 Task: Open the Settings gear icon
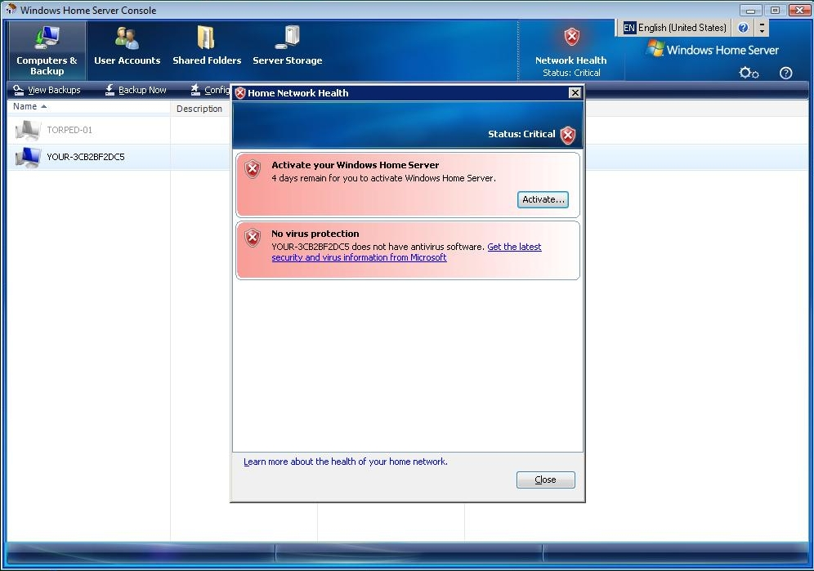(749, 73)
